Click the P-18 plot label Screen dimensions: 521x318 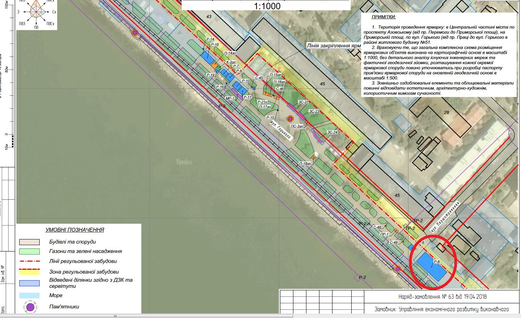[215, 45]
